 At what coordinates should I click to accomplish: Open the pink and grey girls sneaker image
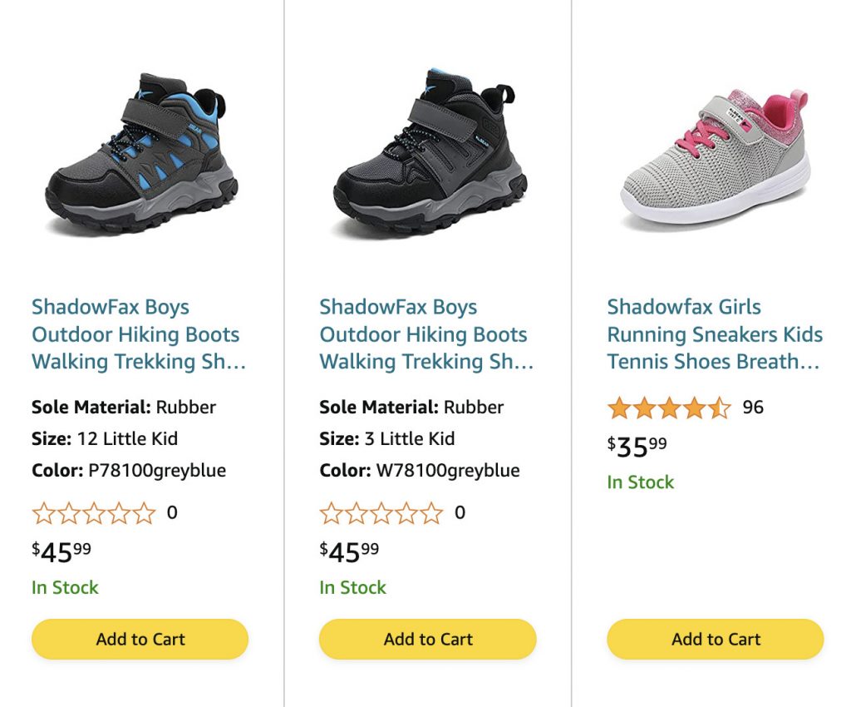coord(715,158)
